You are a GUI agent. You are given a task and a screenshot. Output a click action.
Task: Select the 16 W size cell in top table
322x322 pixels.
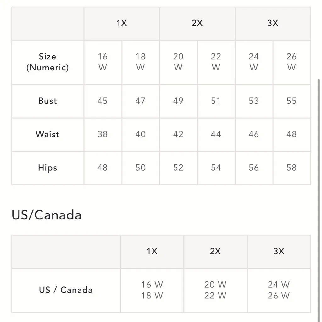click(x=103, y=62)
